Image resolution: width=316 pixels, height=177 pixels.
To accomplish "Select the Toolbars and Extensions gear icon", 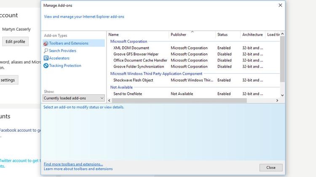I will pyautogui.click(x=46, y=43).
